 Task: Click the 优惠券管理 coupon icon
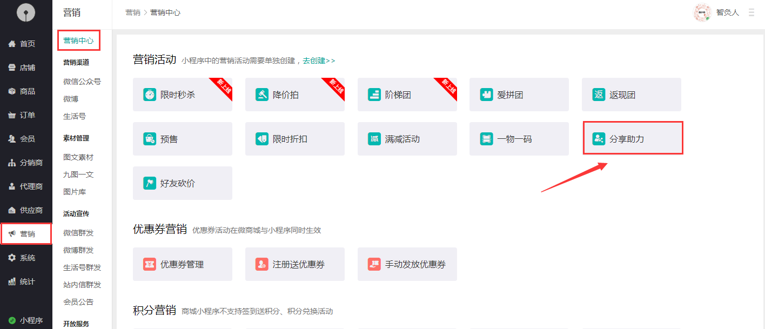pyautogui.click(x=150, y=264)
